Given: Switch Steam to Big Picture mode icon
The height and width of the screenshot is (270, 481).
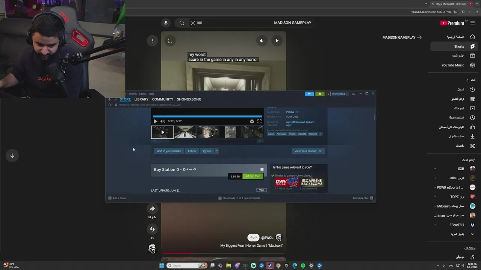Looking at the screenshot, I should 354,94.
